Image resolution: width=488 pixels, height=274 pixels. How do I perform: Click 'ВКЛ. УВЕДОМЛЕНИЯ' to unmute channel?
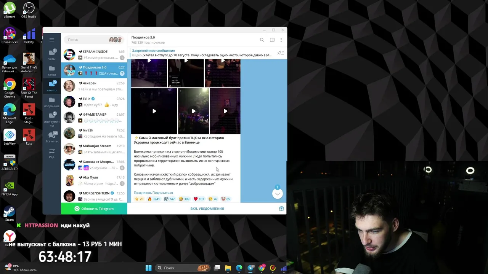[x=207, y=209]
